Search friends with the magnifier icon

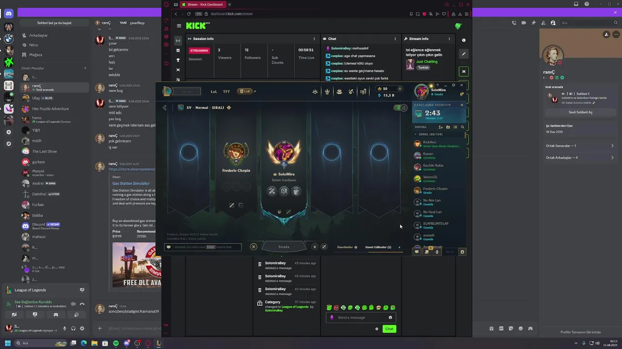point(463,127)
